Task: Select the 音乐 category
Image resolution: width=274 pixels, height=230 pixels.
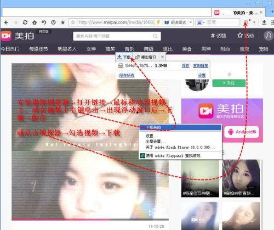Action: [x=129, y=49]
